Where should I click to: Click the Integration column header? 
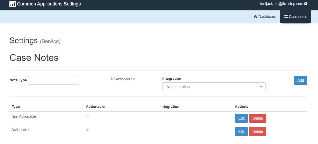(170, 107)
